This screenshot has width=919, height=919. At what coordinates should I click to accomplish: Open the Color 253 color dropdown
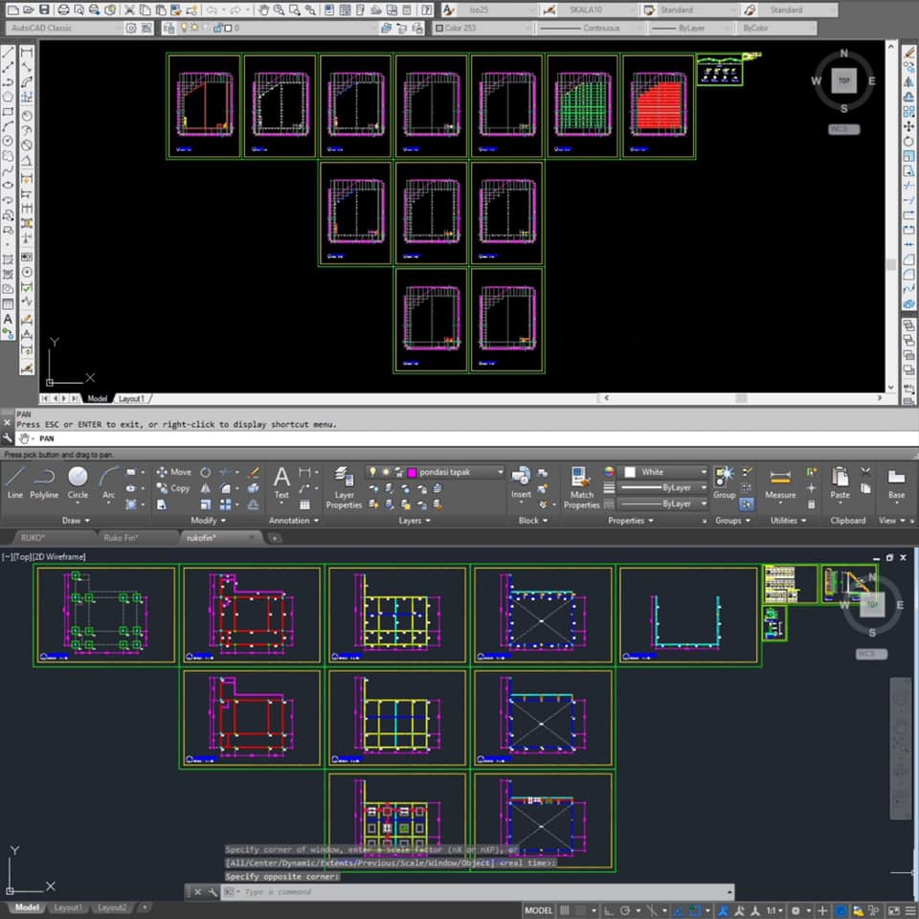click(483, 28)
